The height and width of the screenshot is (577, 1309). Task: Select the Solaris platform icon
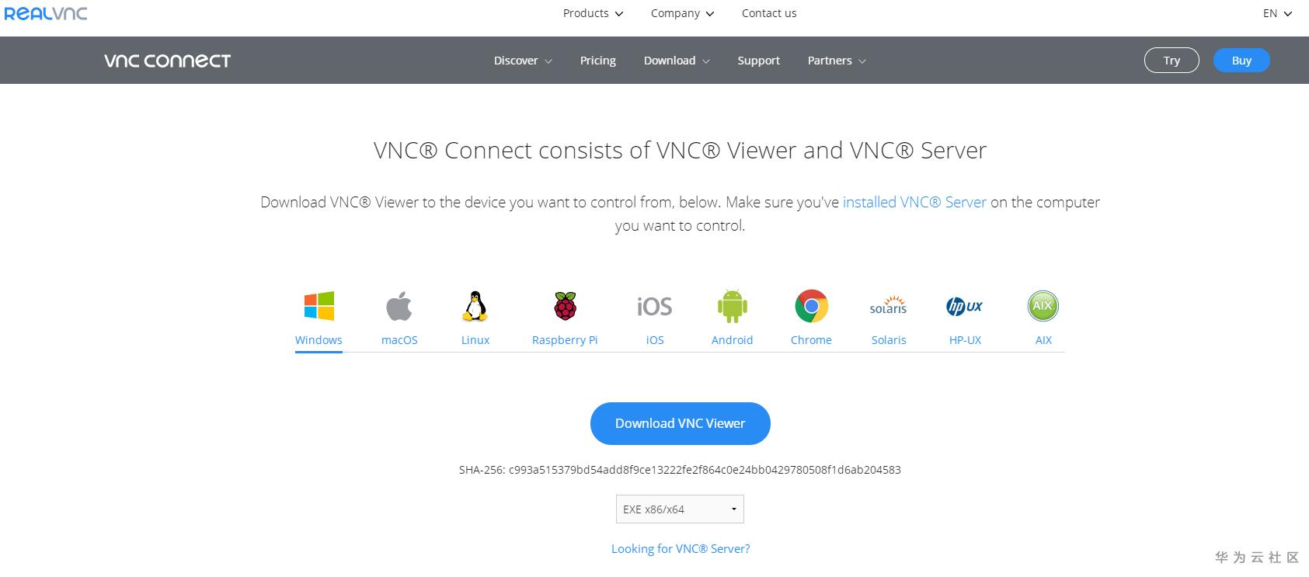pyautogui.click(x=888, y=306)
